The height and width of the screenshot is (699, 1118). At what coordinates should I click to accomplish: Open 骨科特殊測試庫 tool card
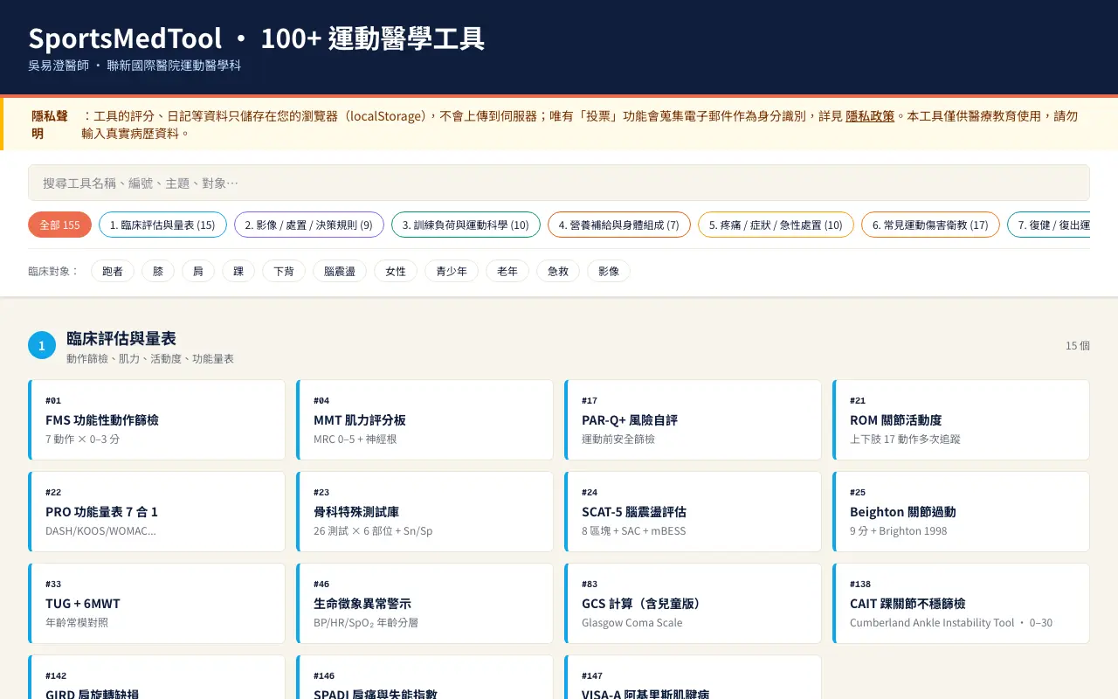coord(425,511)
